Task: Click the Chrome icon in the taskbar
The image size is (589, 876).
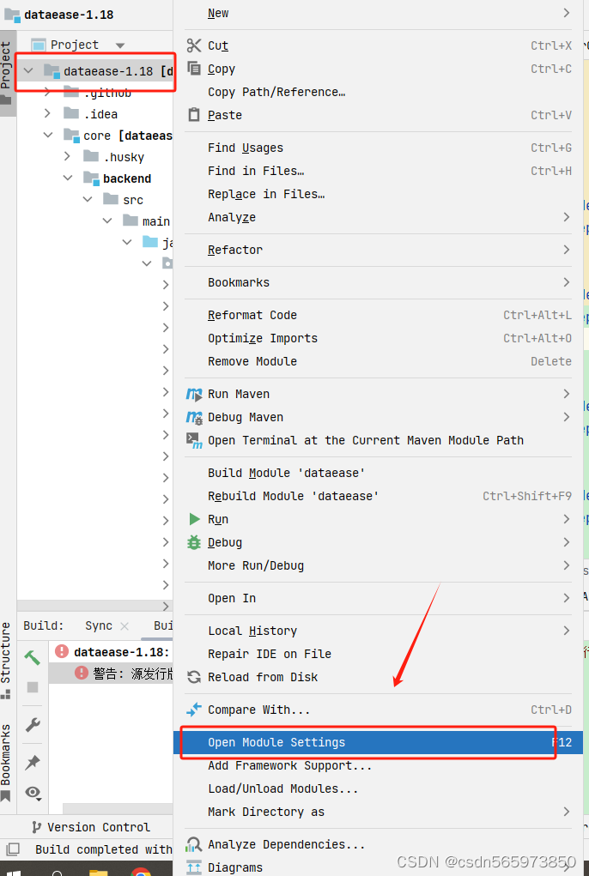Action: 141,870
